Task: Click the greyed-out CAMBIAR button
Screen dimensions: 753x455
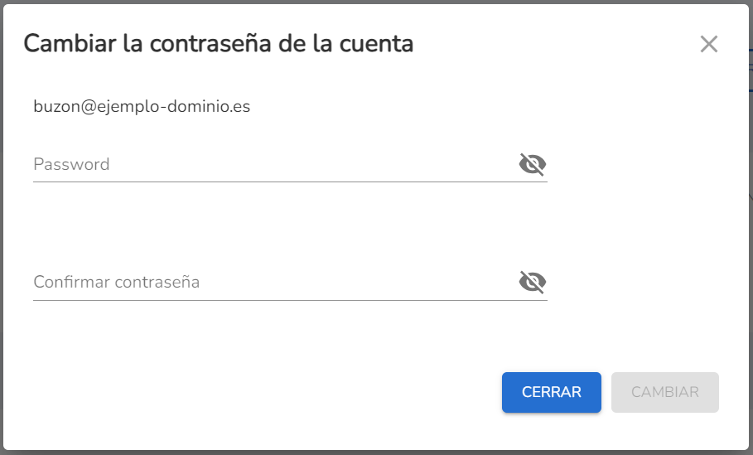Action: pyautogui.click(x=664, y=392)
